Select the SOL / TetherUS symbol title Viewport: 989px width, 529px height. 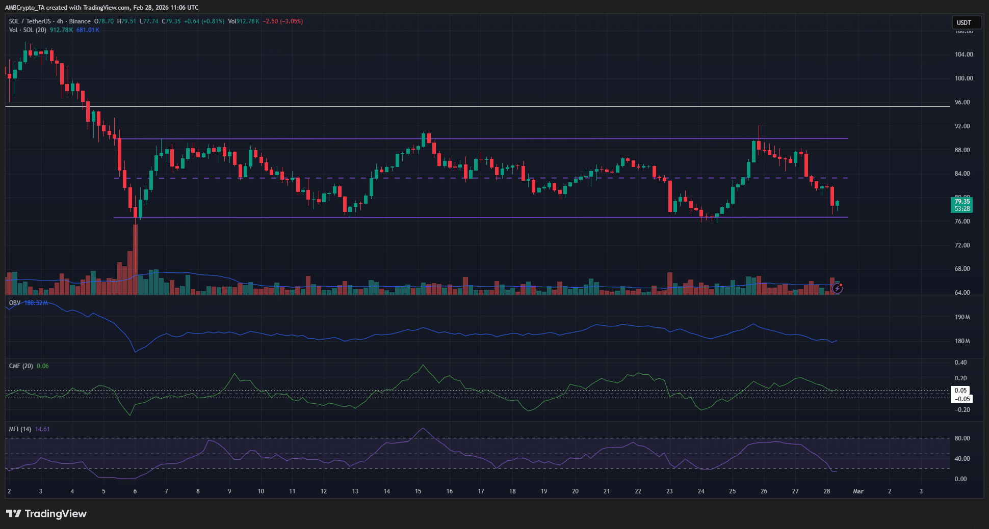pos(30,21)
